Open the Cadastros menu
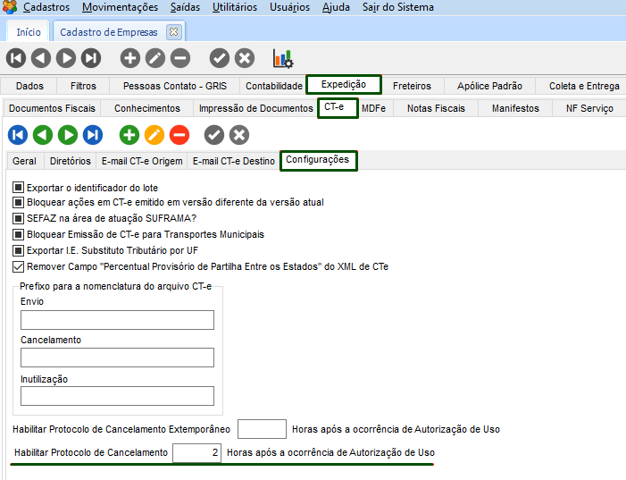This screenshot has height=480, width=626. [46, 7]
